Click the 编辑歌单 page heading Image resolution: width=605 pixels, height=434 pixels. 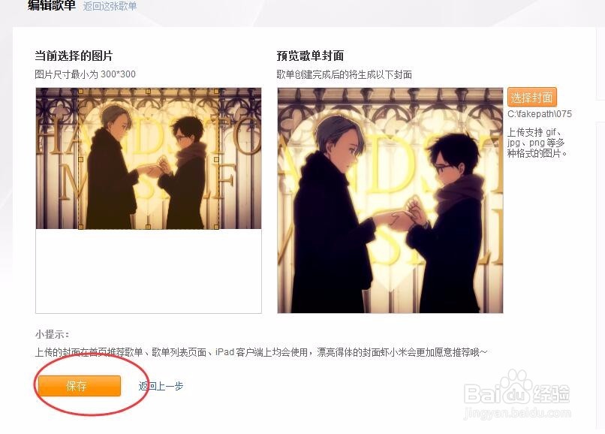click(x=52, y=5)
